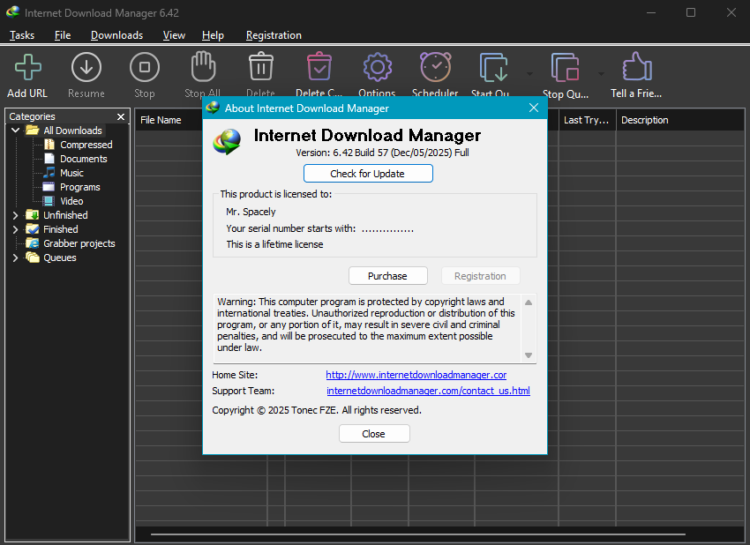Click the Delete Completed toolbar icon
Screen dimensions: 750x545
319,68
